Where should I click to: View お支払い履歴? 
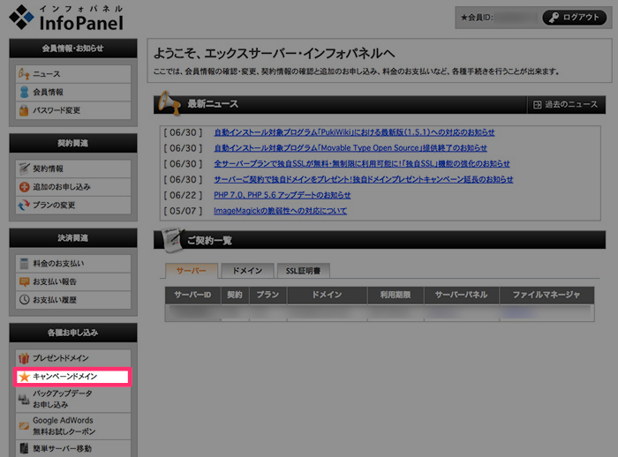(73, 300)
